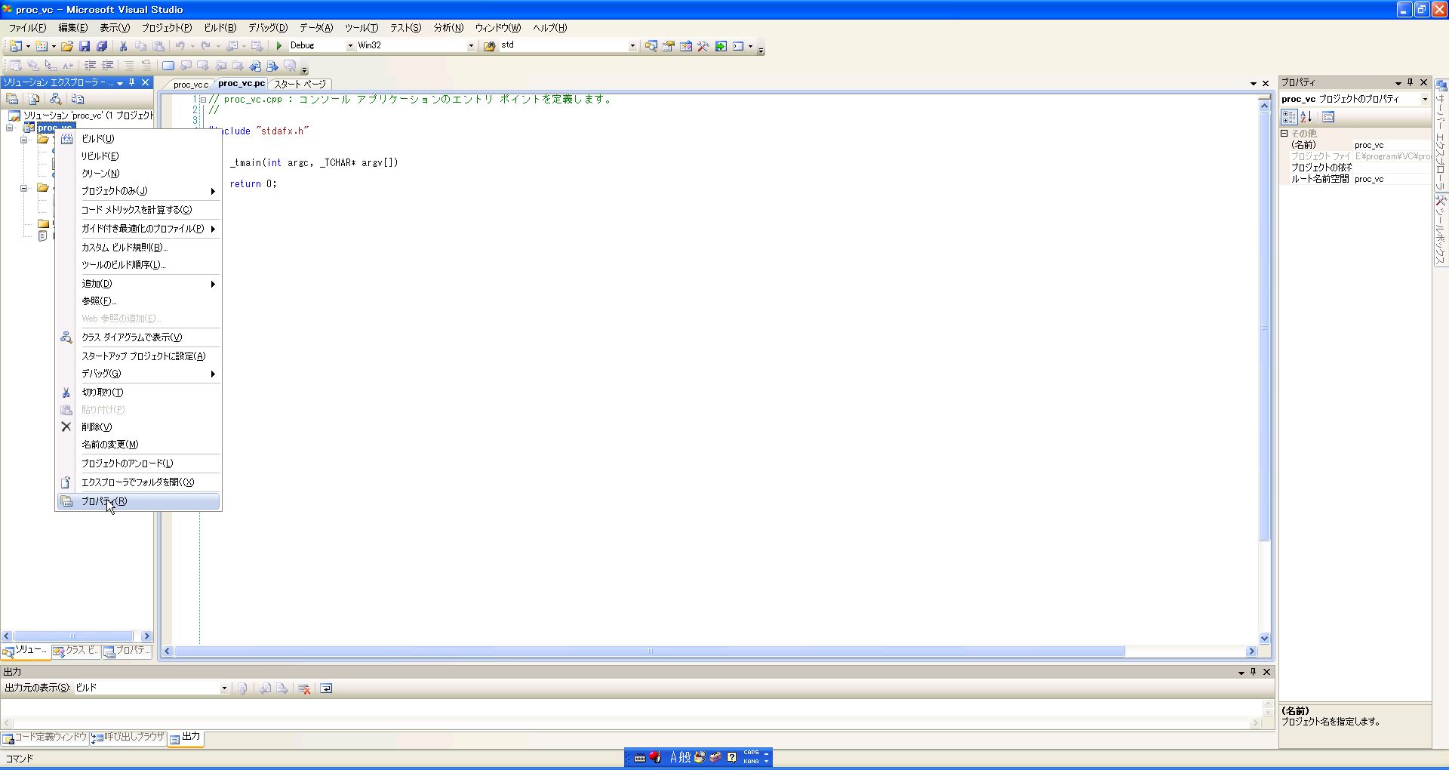The height and width of the screenshot is (770, 1449).
Task: Collapse the proc_vc project tree node
Action: click(x=11, y=128)
